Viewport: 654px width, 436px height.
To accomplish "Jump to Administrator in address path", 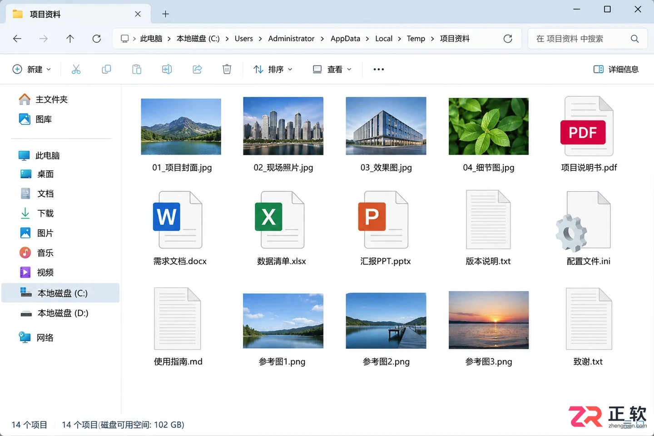I will pyautogui.click(x=291, y=39).
